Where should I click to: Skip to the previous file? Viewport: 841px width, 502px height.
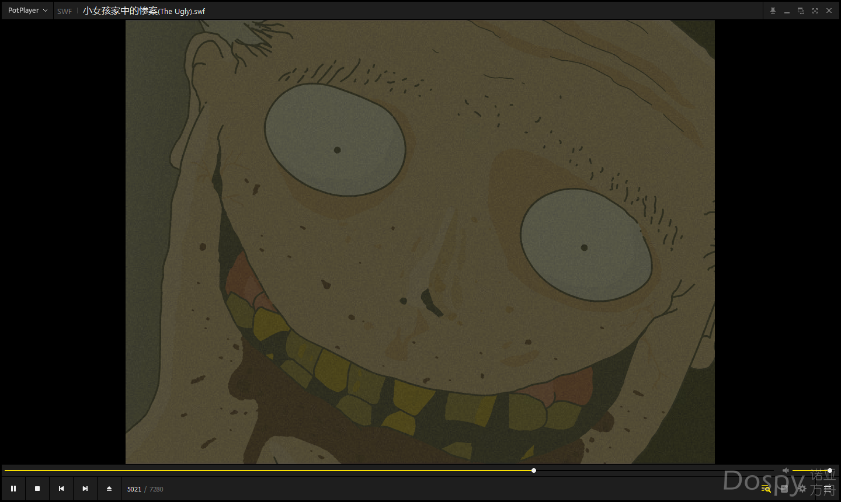point(61,489)
